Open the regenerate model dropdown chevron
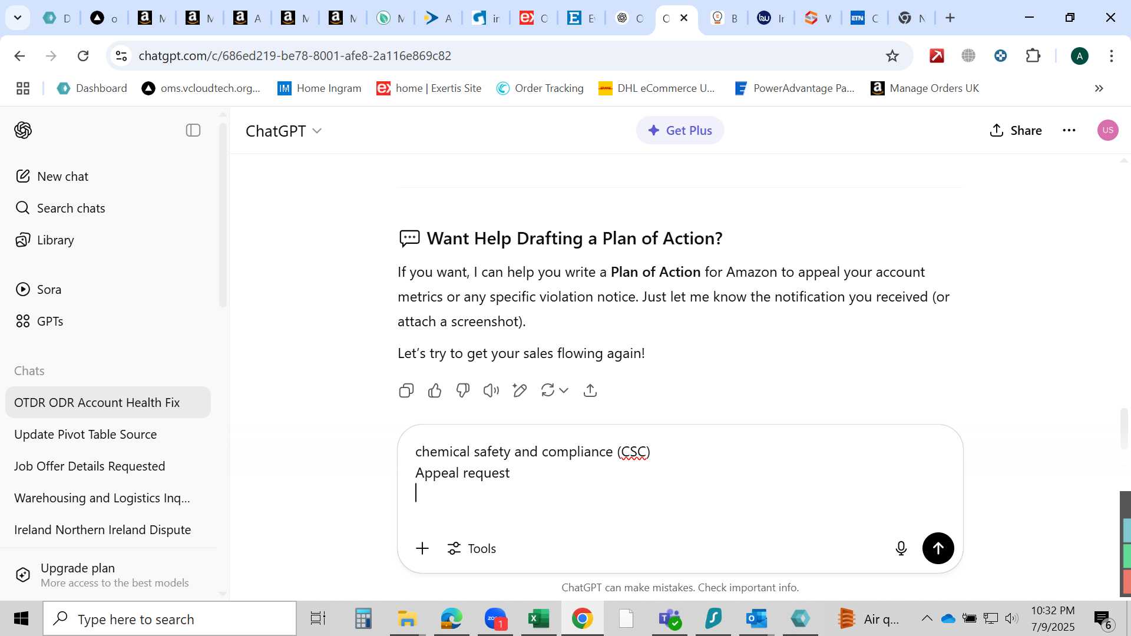Image resolution: width=1131 pixels, height=636 pixels. 564,390
